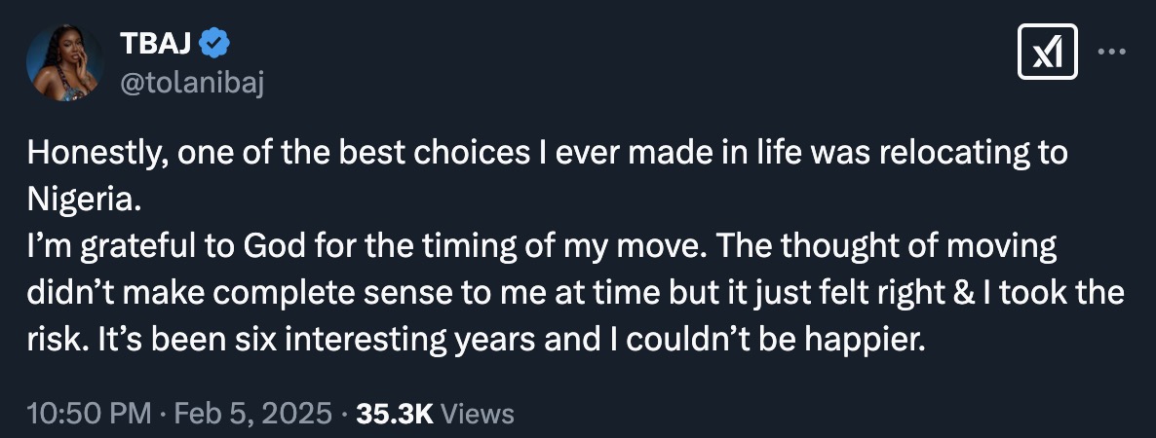The width and height of the screenshot is (1156, 438).
Task: Open the @tolanibaj handle link
Action: pos(191,84)
